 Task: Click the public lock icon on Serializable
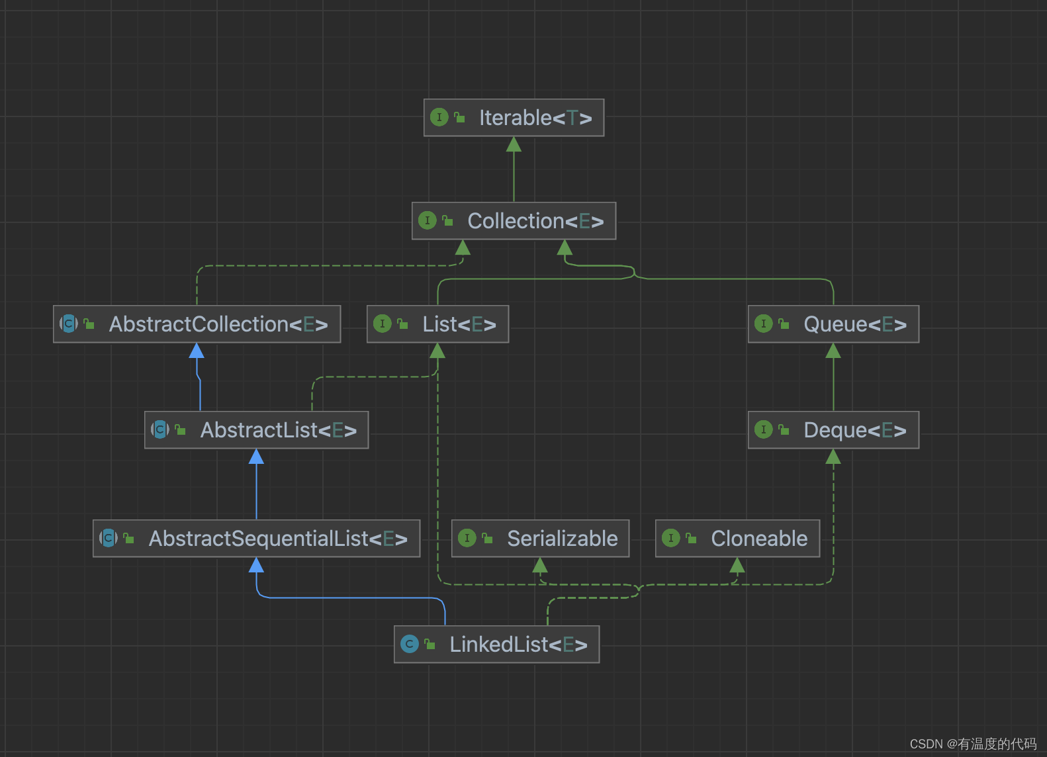tap(487, 538)
